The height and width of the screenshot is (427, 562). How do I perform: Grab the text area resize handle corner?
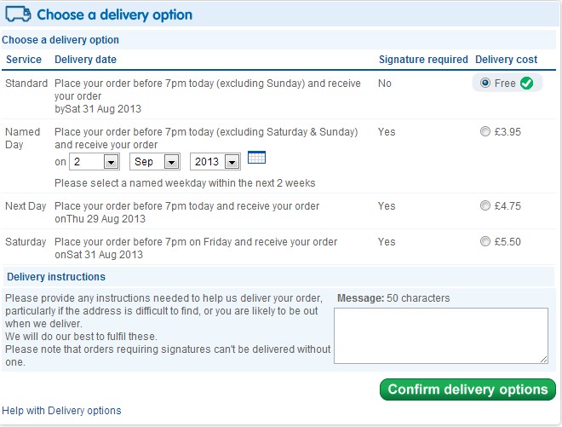tap(544, 360)
